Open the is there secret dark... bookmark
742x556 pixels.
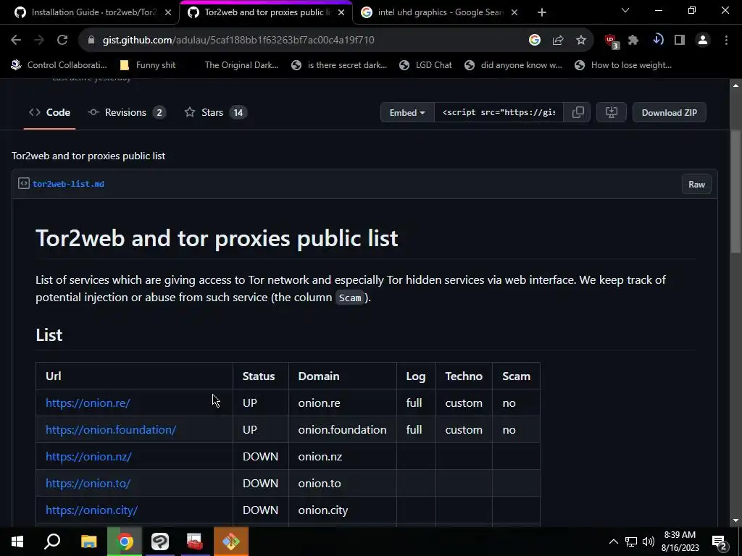pyautogui.click(x=339, y=65)
